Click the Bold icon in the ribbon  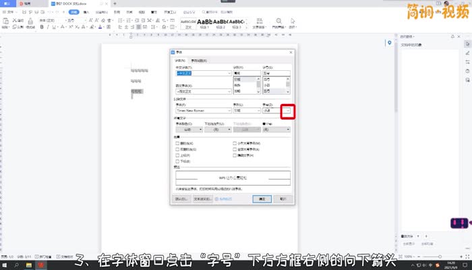[x=42, y=27]
